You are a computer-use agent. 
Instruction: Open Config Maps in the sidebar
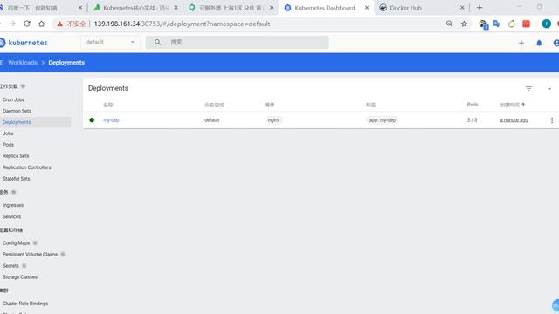pyautogui.click(x=16, y=243)
